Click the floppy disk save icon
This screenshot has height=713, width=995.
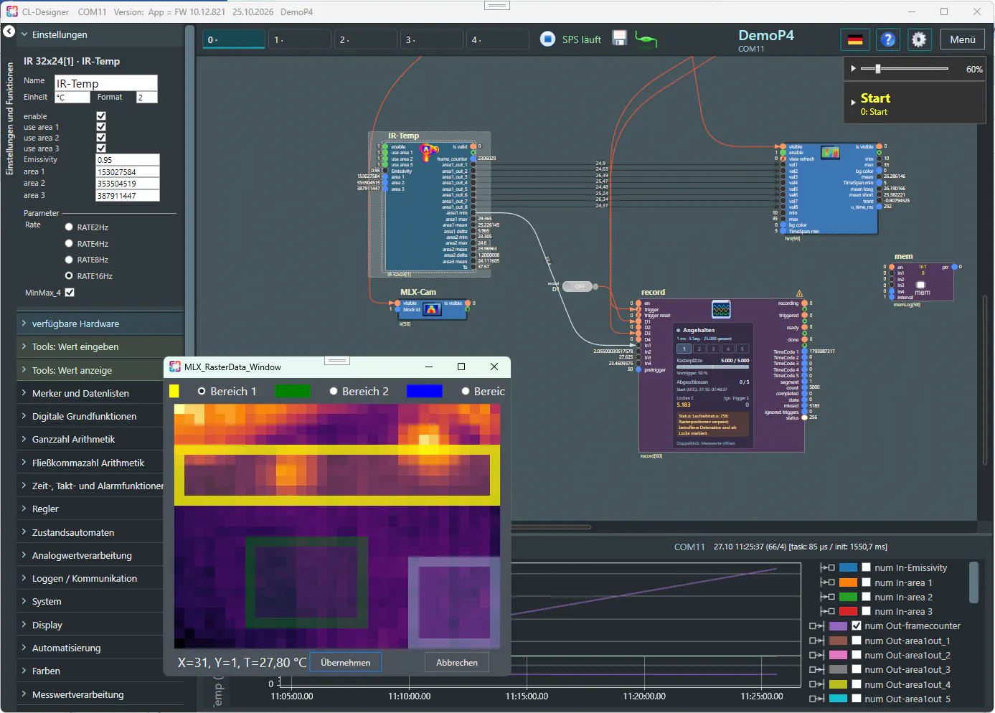tap(620, 38)
